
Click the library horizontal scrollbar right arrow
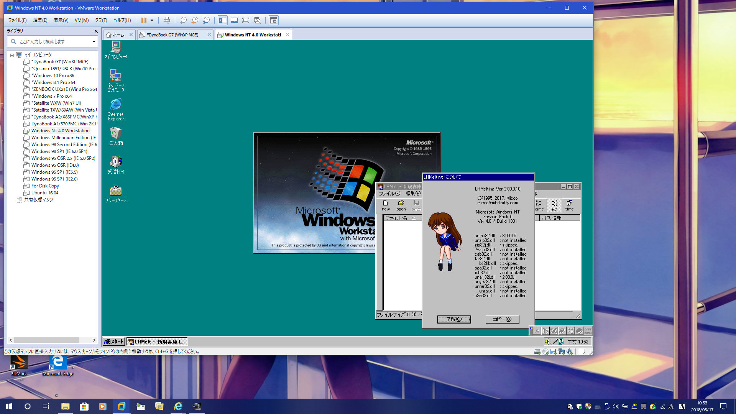(x=94, y=340)
